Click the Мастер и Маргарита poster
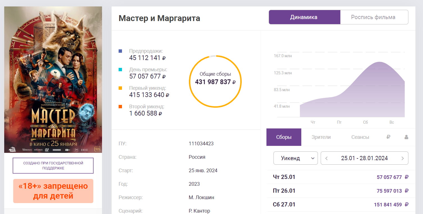 click(x=53, y=80)
